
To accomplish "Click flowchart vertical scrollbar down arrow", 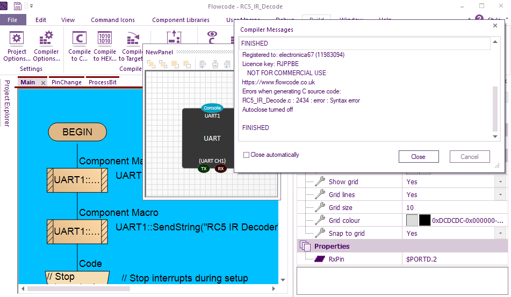I will (283, 280).
